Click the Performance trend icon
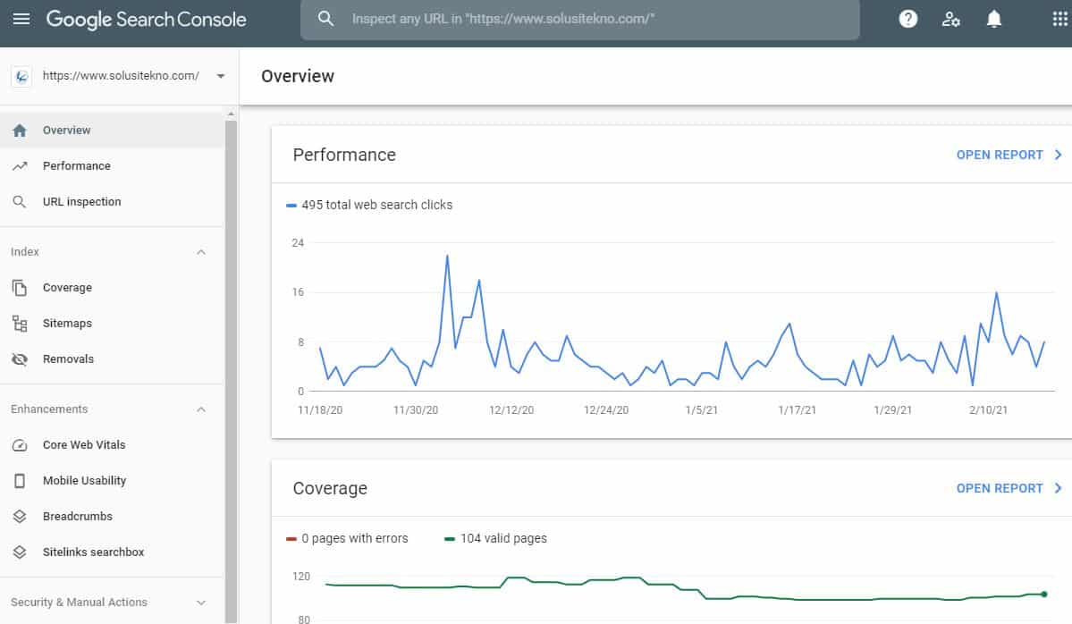 (x=20, y=166)
